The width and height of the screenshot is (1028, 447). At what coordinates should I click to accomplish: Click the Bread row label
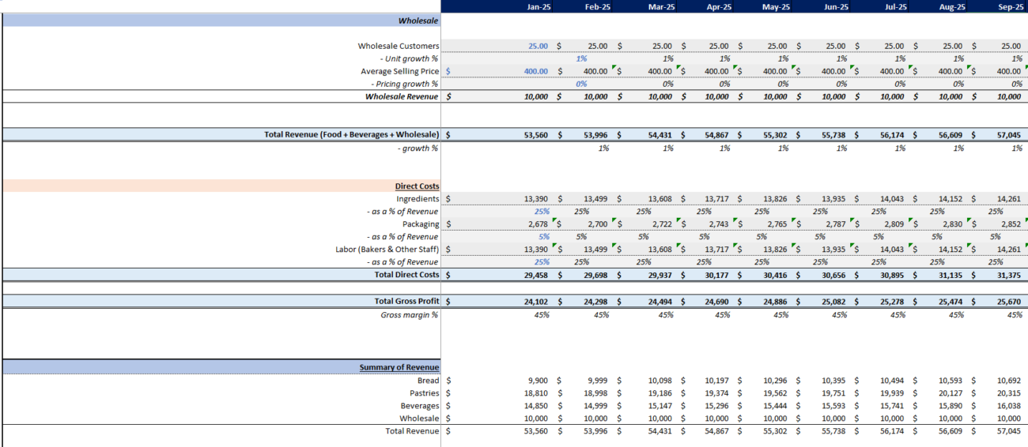point(428,381)
